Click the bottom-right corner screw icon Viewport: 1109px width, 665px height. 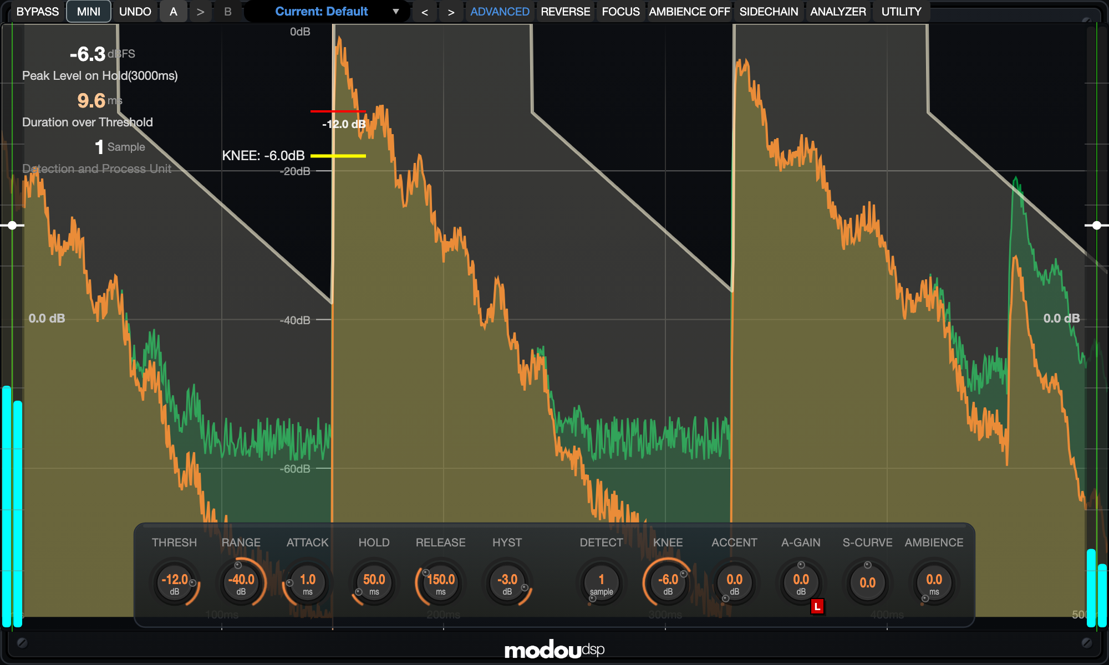pos(1087,643)
